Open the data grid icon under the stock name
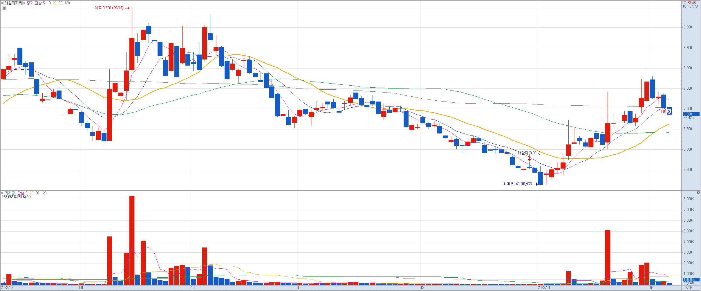Image resolution: width=701 pixels, height=291 pixels. [x=4, y=8]
